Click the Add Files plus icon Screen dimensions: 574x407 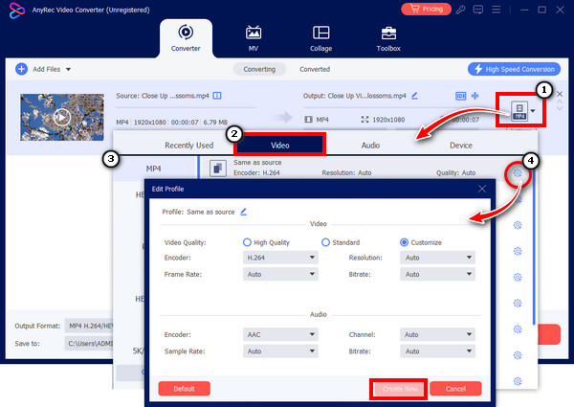(22, 69)
